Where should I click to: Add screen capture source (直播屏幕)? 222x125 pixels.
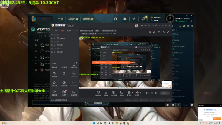tap(98, 93)
